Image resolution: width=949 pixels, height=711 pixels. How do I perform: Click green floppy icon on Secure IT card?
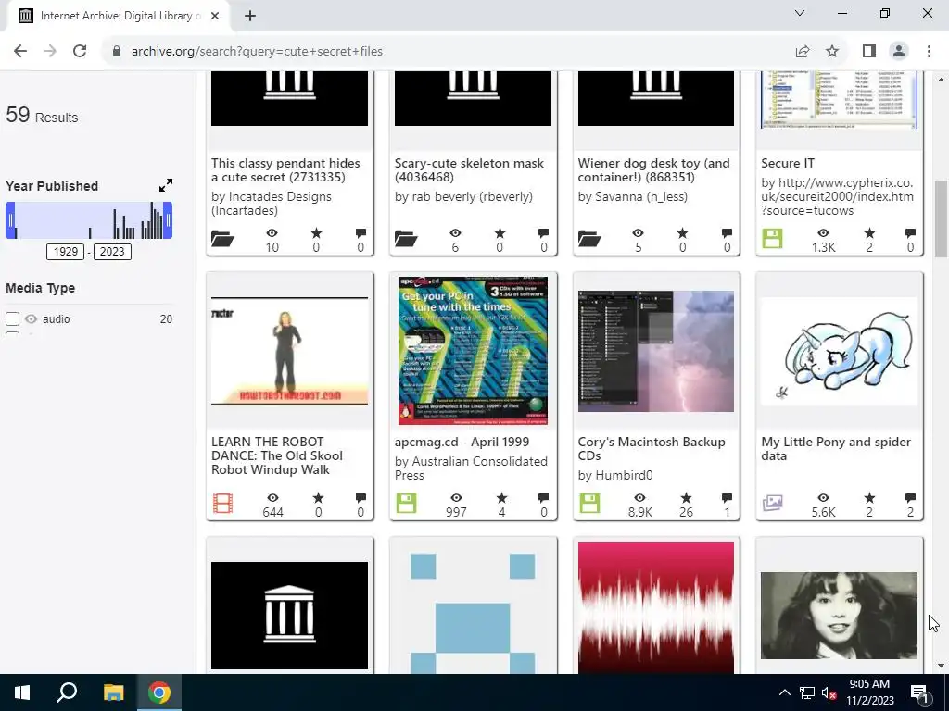[x=772, y=238]
